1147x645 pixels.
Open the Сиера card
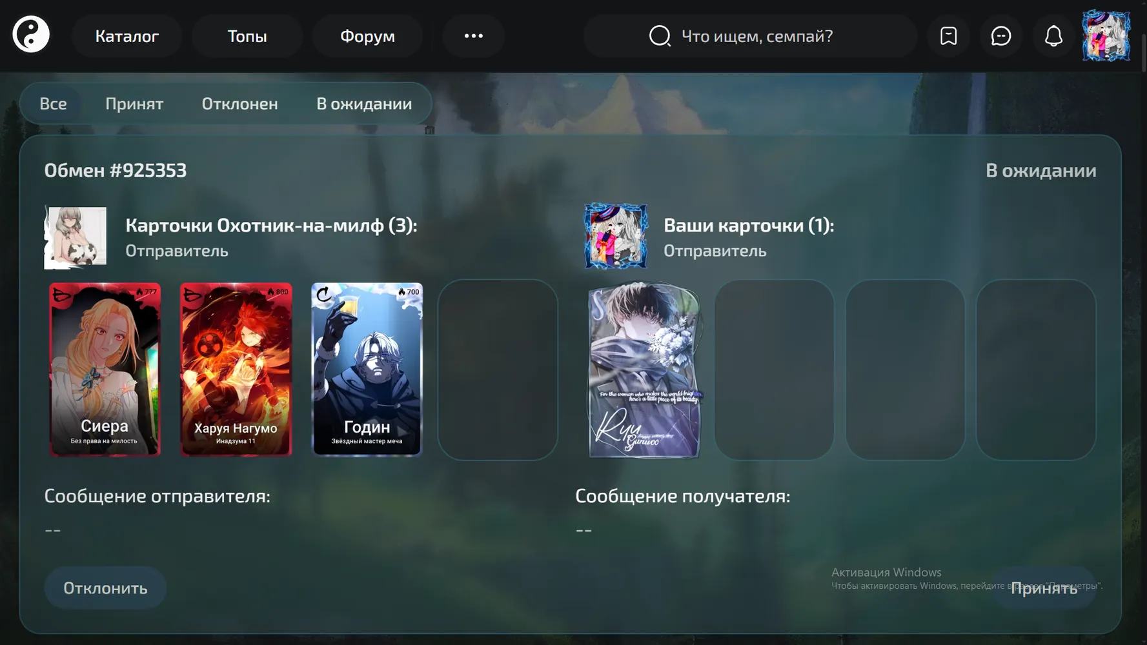coord(105,370)
